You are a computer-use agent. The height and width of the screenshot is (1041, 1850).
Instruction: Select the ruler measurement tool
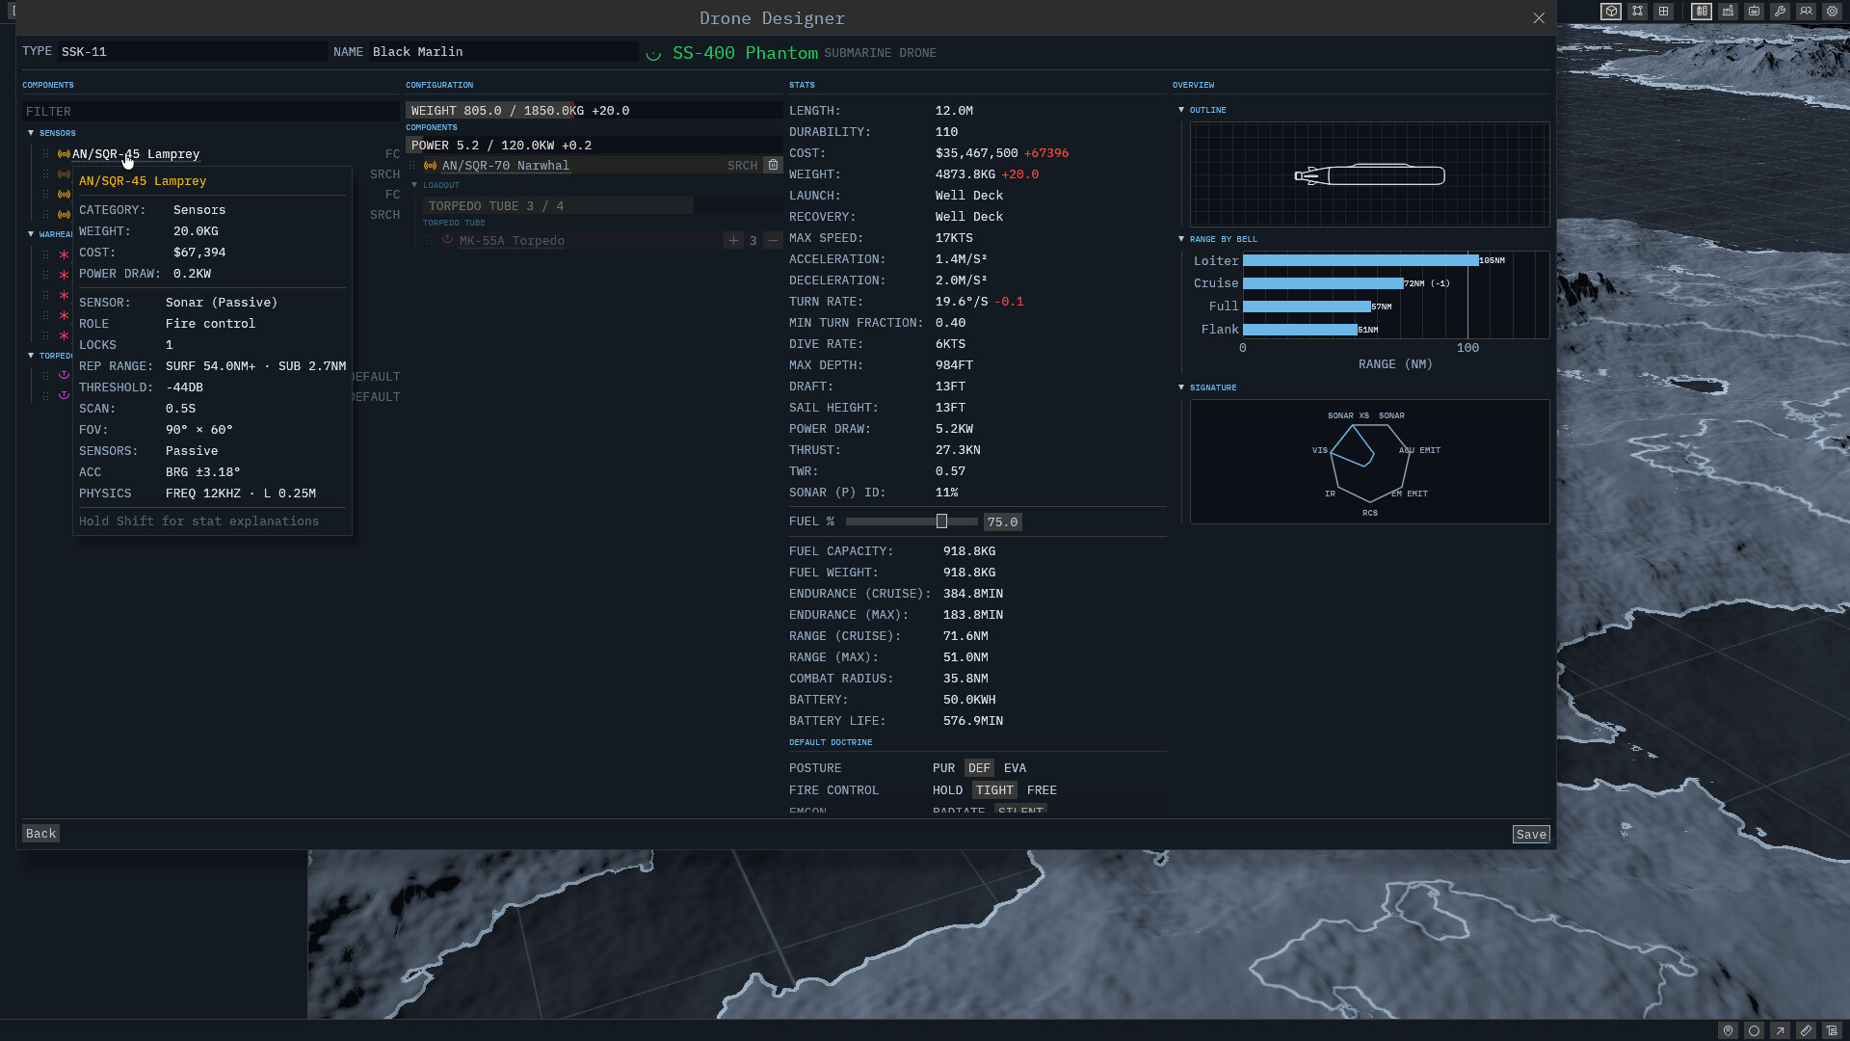coord(1806,1030)
